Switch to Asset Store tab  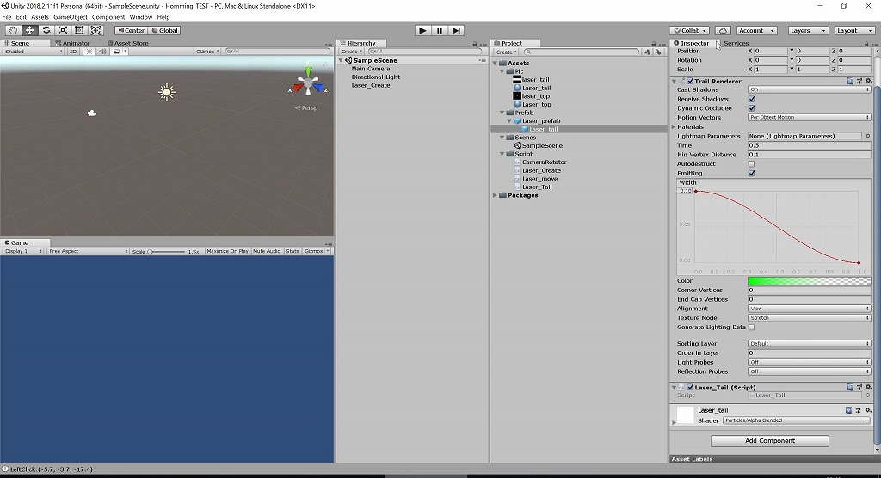click(x=128, y=43)
